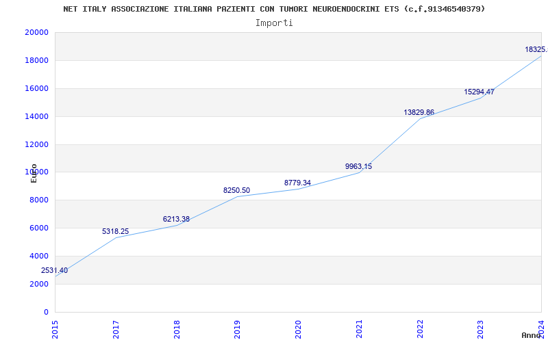548x342 pixels.
Task: Click the 0 y-axis tick label
Action: [46, 312]
